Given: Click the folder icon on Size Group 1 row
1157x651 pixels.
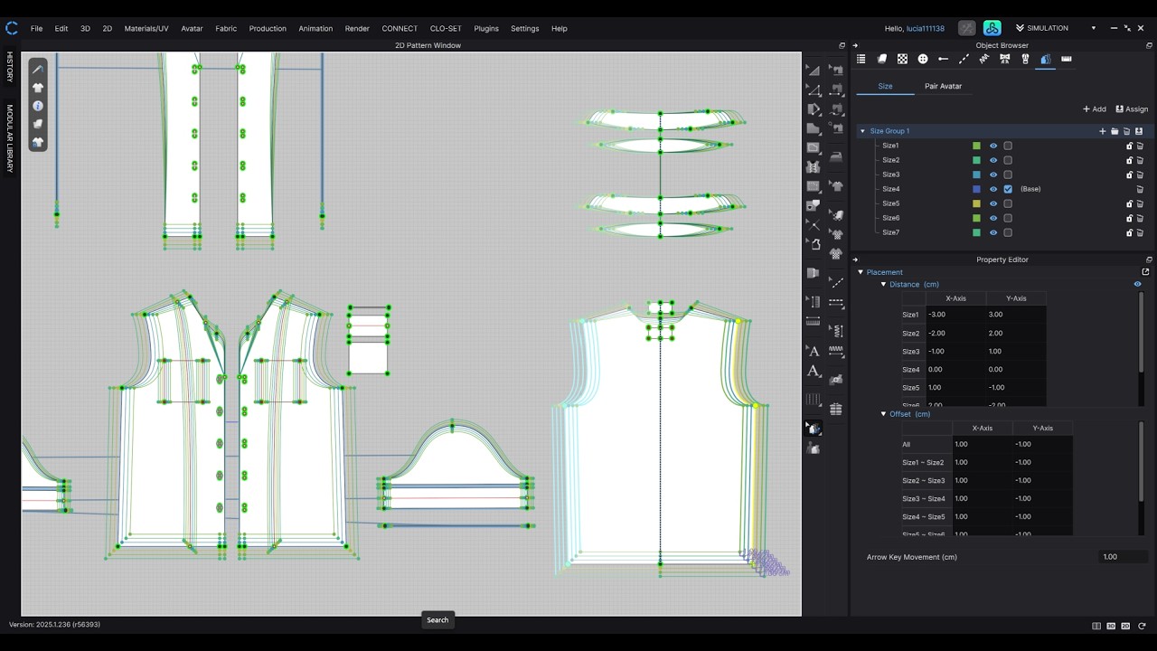Looking at the screenshot, I should click(x=1115, y=131).
